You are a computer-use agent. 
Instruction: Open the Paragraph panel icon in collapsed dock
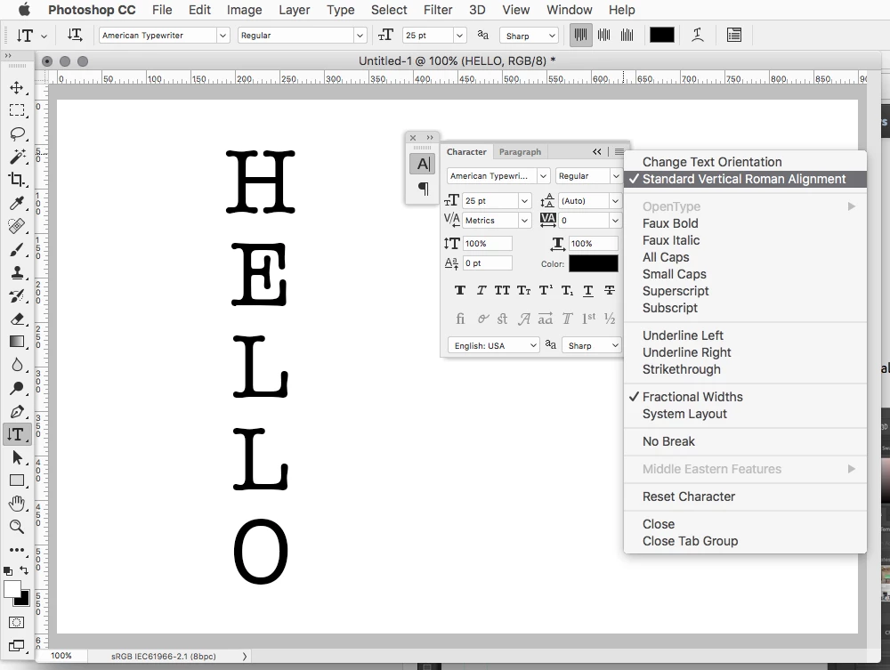(x=423, y=189)
